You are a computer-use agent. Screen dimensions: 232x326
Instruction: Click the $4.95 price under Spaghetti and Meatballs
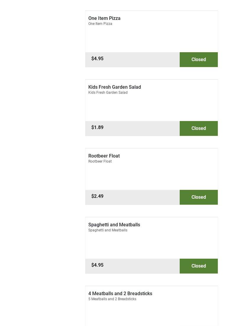pyautogui.click(x=97, y=265)
